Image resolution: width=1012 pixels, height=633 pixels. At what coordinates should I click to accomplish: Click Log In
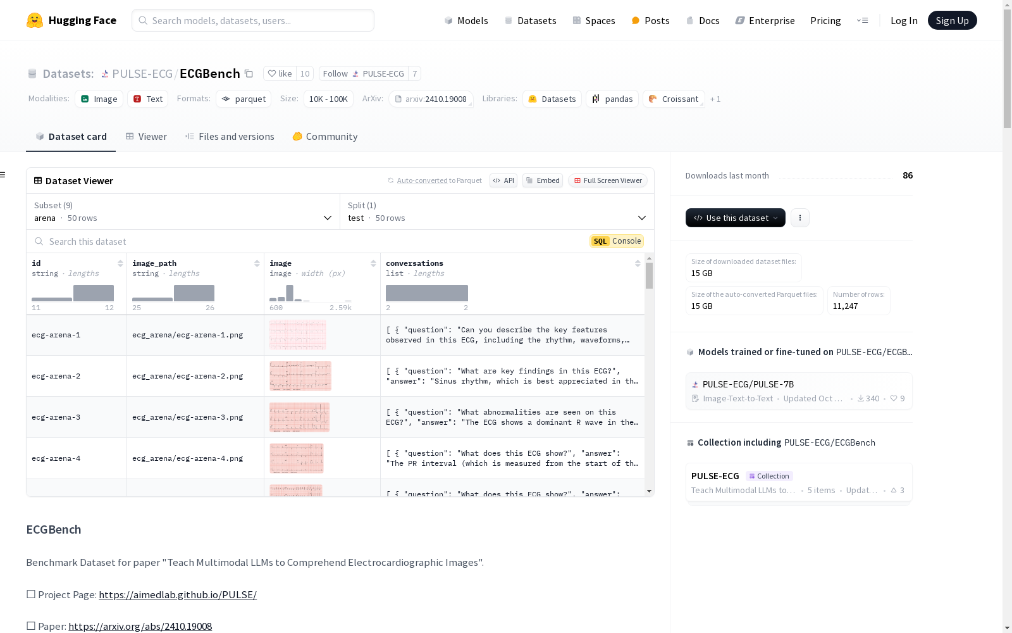[x=904, y=20]
